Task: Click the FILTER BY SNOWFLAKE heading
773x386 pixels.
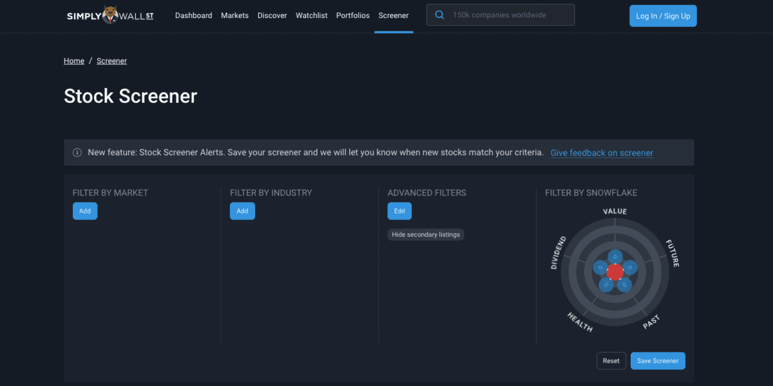Action: click(x=591, y=193)
